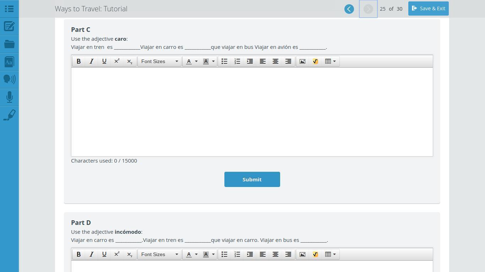The height and width of the screenshot is (272, 485).
Task: Submit the Part C answer
Action: click(252, 179)
